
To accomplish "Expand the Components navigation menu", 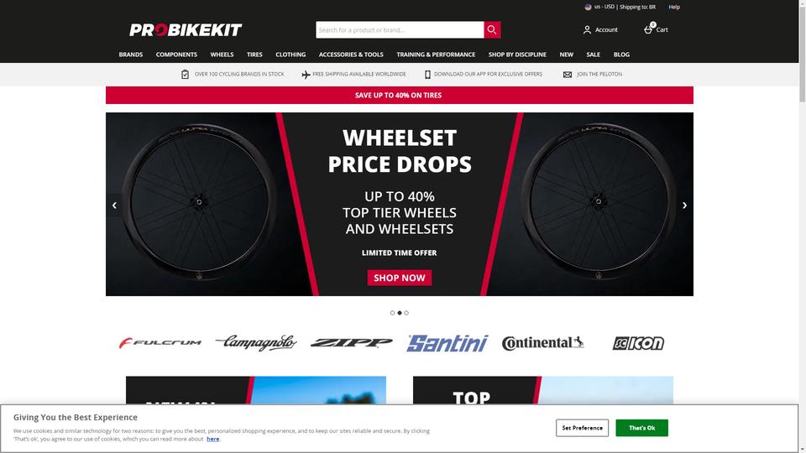I will 176,55.
